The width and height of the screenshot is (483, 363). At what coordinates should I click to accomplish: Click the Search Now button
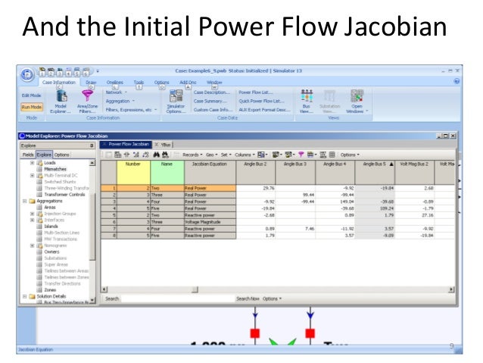248,299
